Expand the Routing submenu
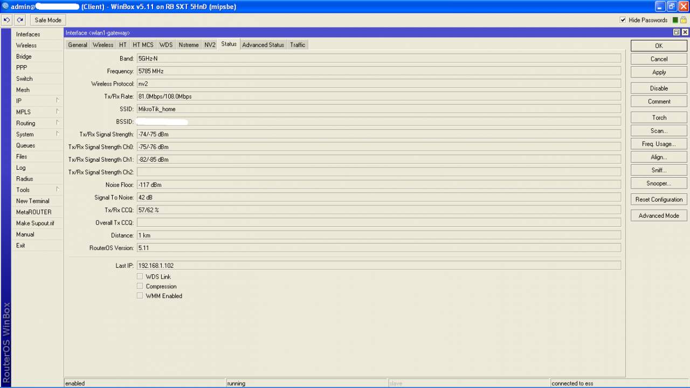The width and height of the screenshot is (690, 388). pos(38,123)
